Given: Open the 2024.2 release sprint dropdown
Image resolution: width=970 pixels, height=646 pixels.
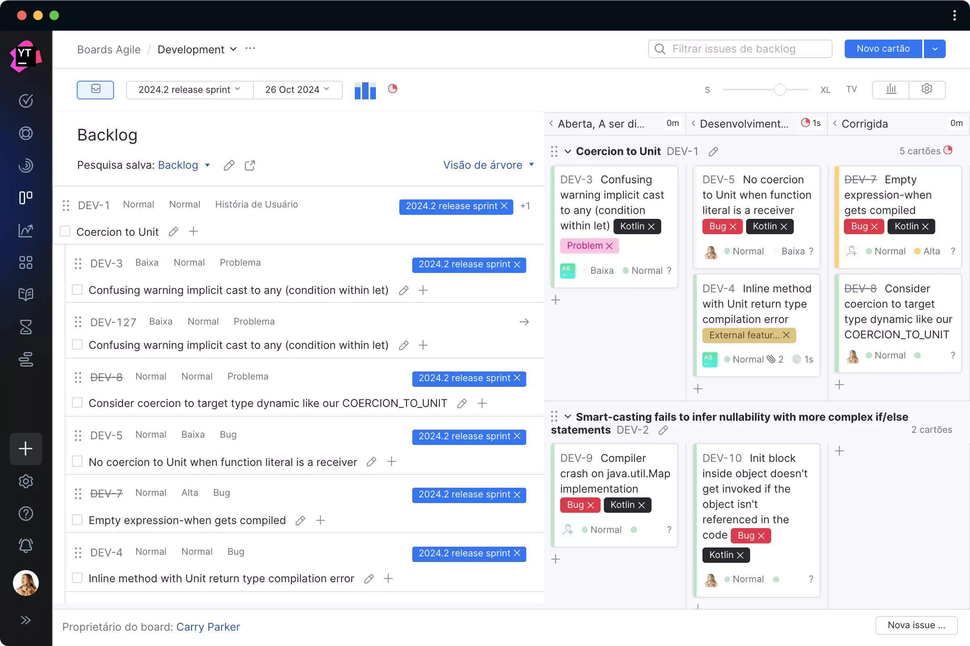Looking at the screenshot, I should [188, 89].
